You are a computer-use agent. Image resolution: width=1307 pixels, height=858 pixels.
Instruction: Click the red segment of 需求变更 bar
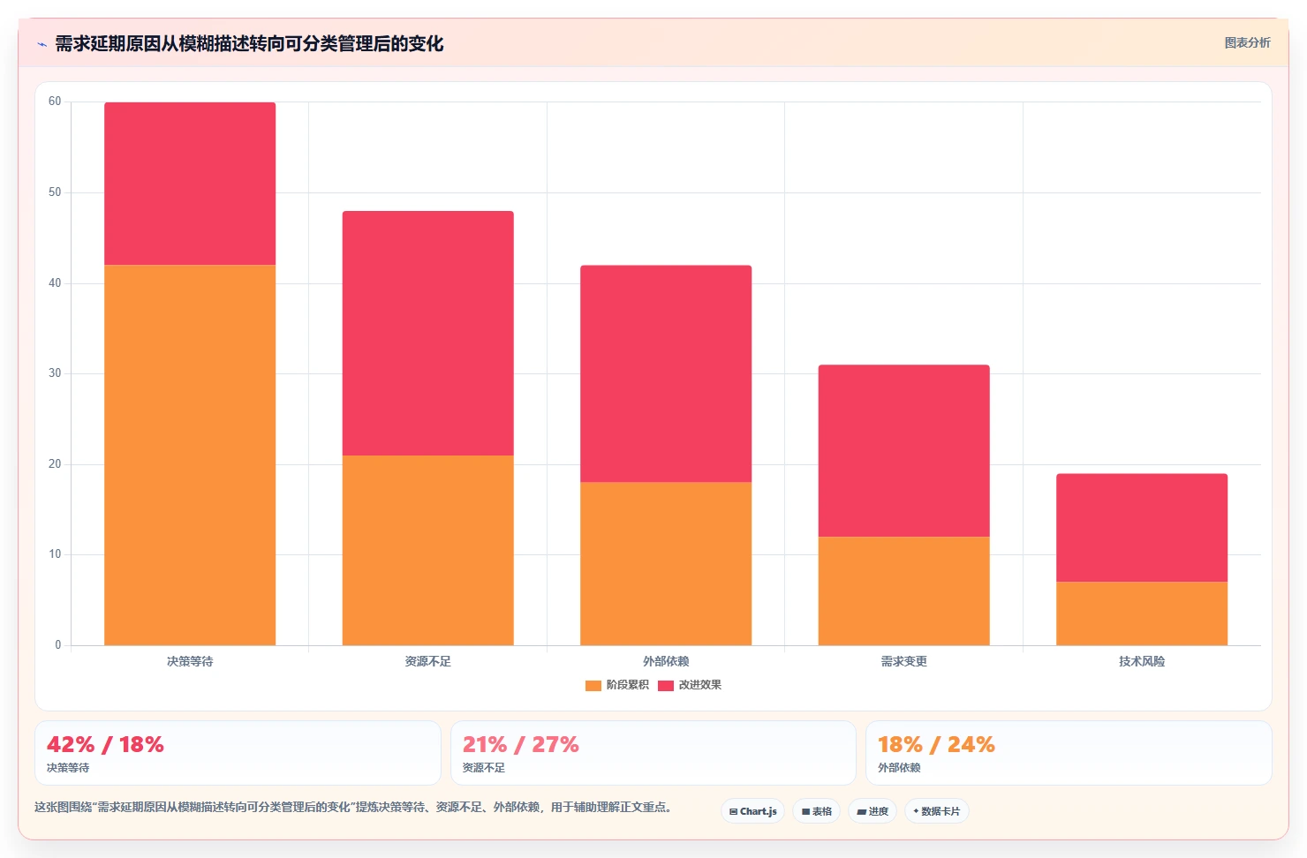point(904,450)
